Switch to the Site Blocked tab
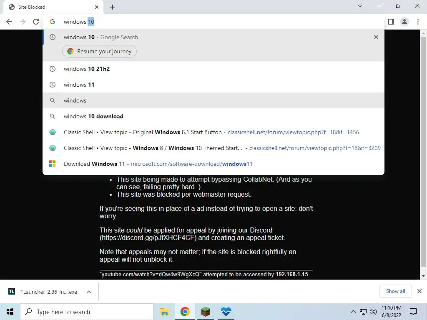427x320 pixels. coord(53,7)
